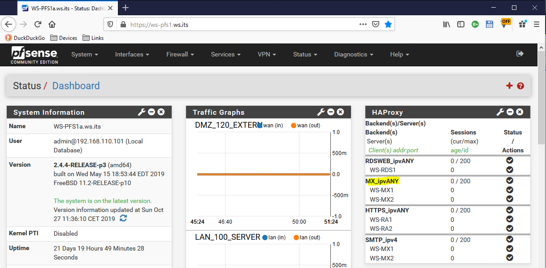Click the lan (in) blue legend dot
Screen dimensions: 546x268
265,237
